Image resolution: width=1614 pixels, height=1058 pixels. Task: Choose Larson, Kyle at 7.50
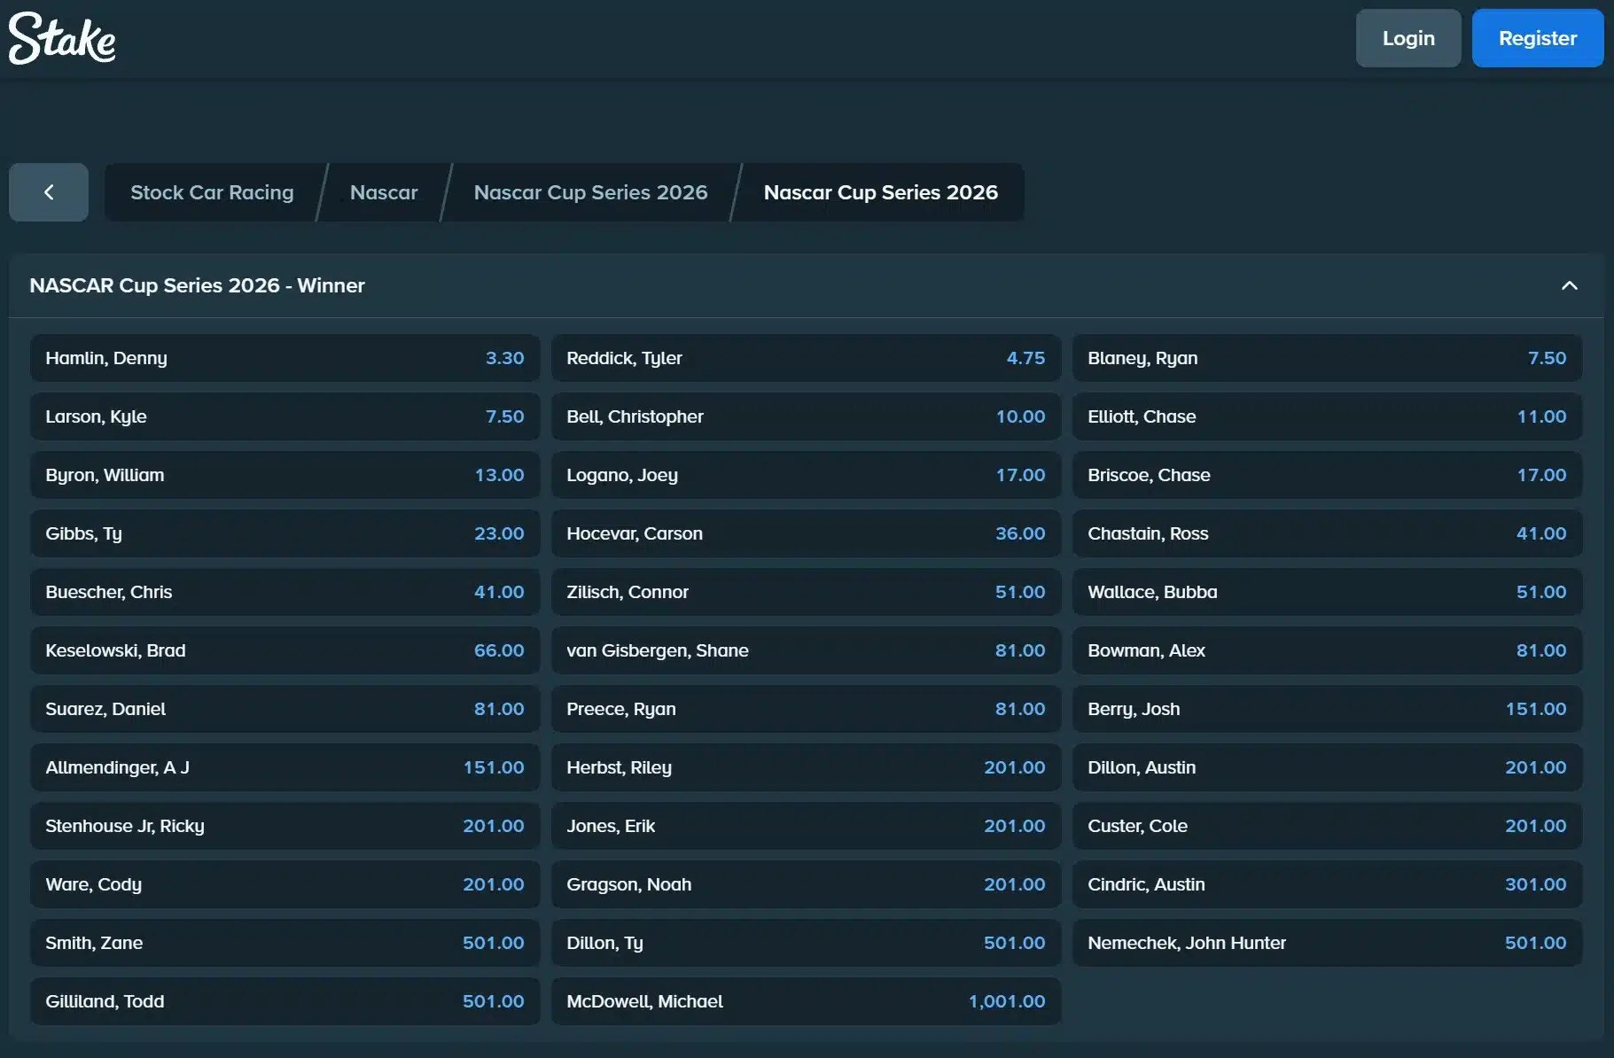coord(285,416)
